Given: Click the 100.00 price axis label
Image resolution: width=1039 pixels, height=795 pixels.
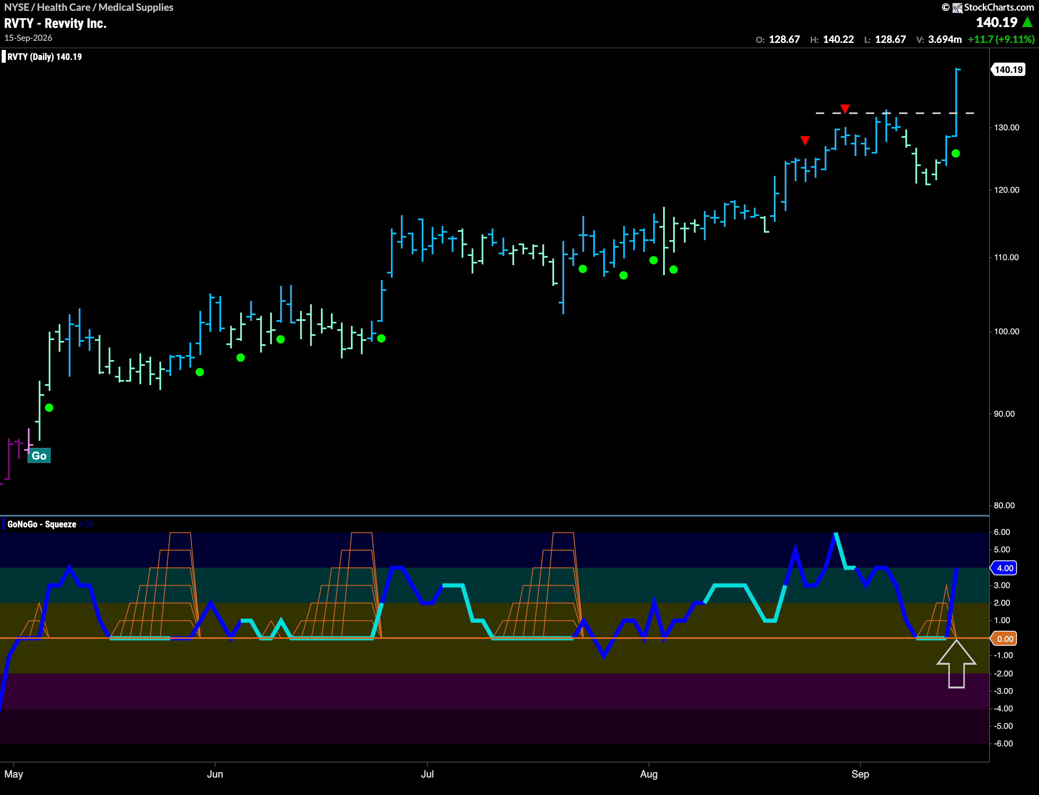Looking at the screenshot, I should pos(1007,331).
